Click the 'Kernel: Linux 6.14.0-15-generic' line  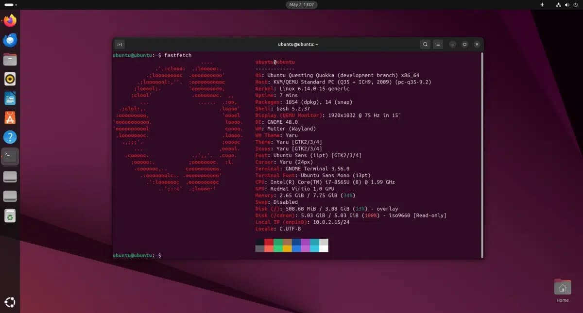click(x=302, y=89)
